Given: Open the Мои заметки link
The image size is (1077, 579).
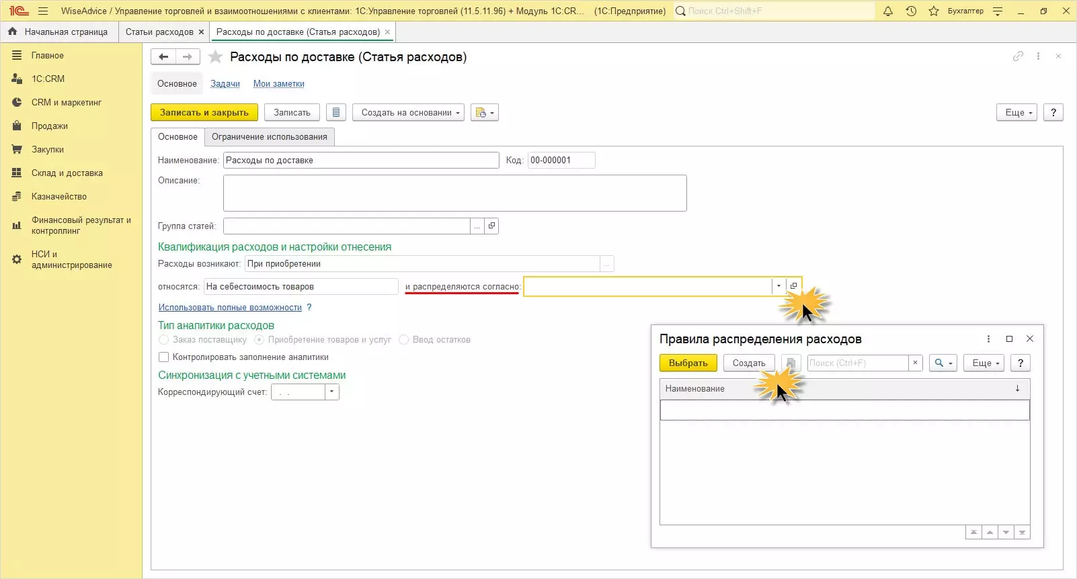Looking at the screenshot, I should coord(279,84).
